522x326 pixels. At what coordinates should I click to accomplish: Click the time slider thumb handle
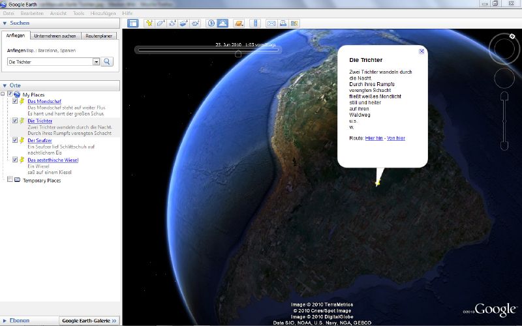click(x=238, y=53)
